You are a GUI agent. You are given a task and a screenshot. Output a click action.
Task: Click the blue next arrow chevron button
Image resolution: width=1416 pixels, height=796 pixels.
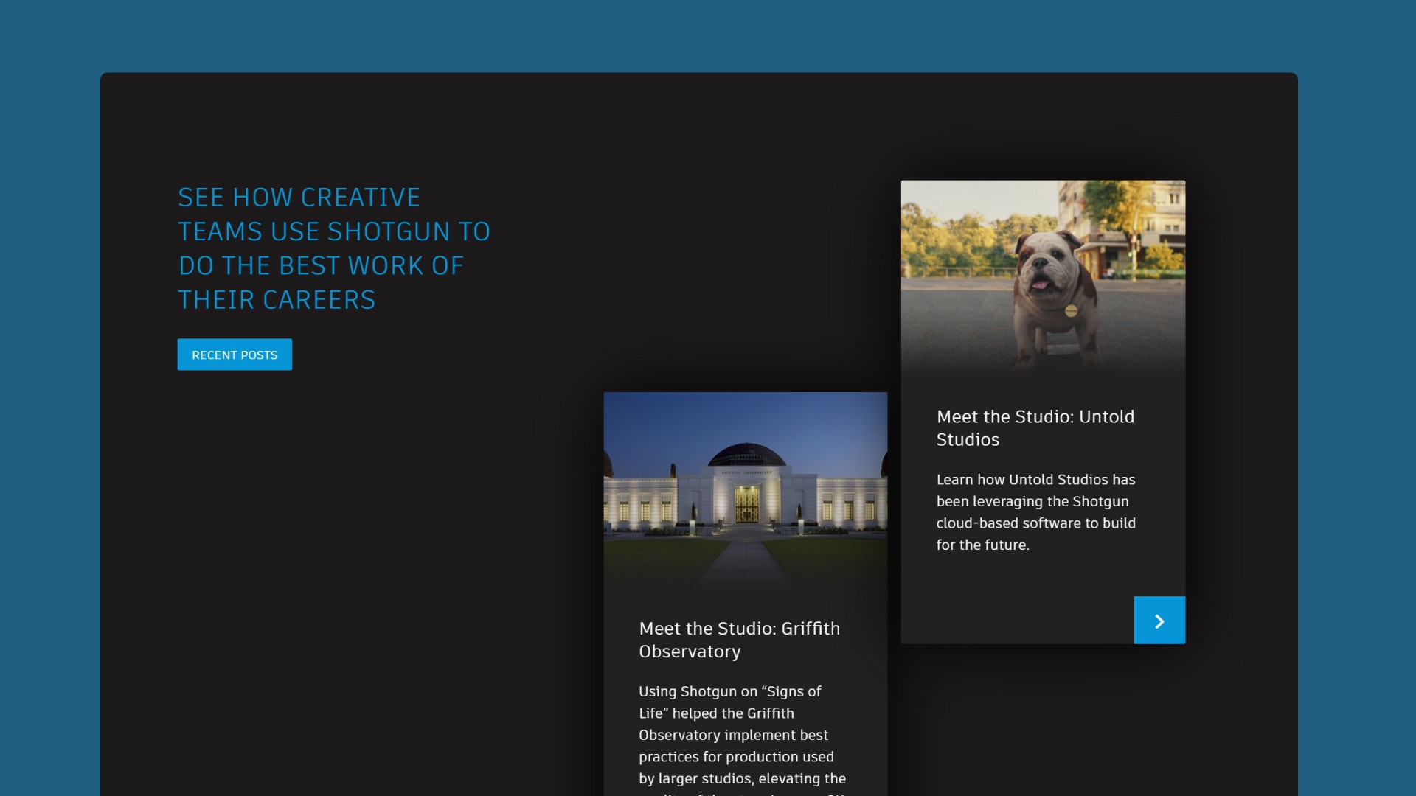[1159, 621]
